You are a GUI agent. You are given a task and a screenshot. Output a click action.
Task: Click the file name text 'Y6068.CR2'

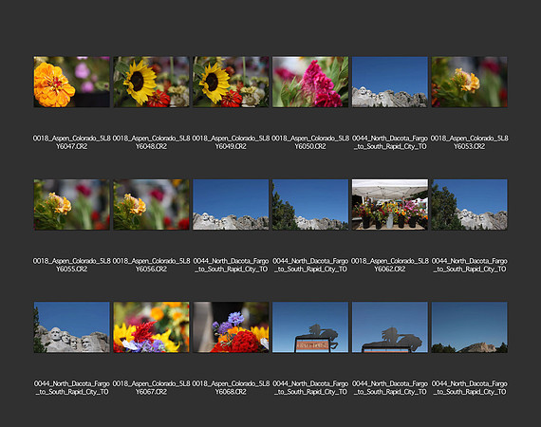(231, 392)
